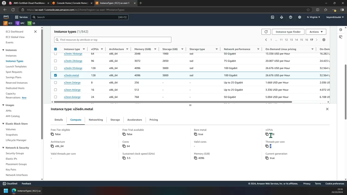The width and height of the screenshot is (347, 195).
Task: Select the x2iedn.16xlarge row checkbox
Action: [55, 54]
